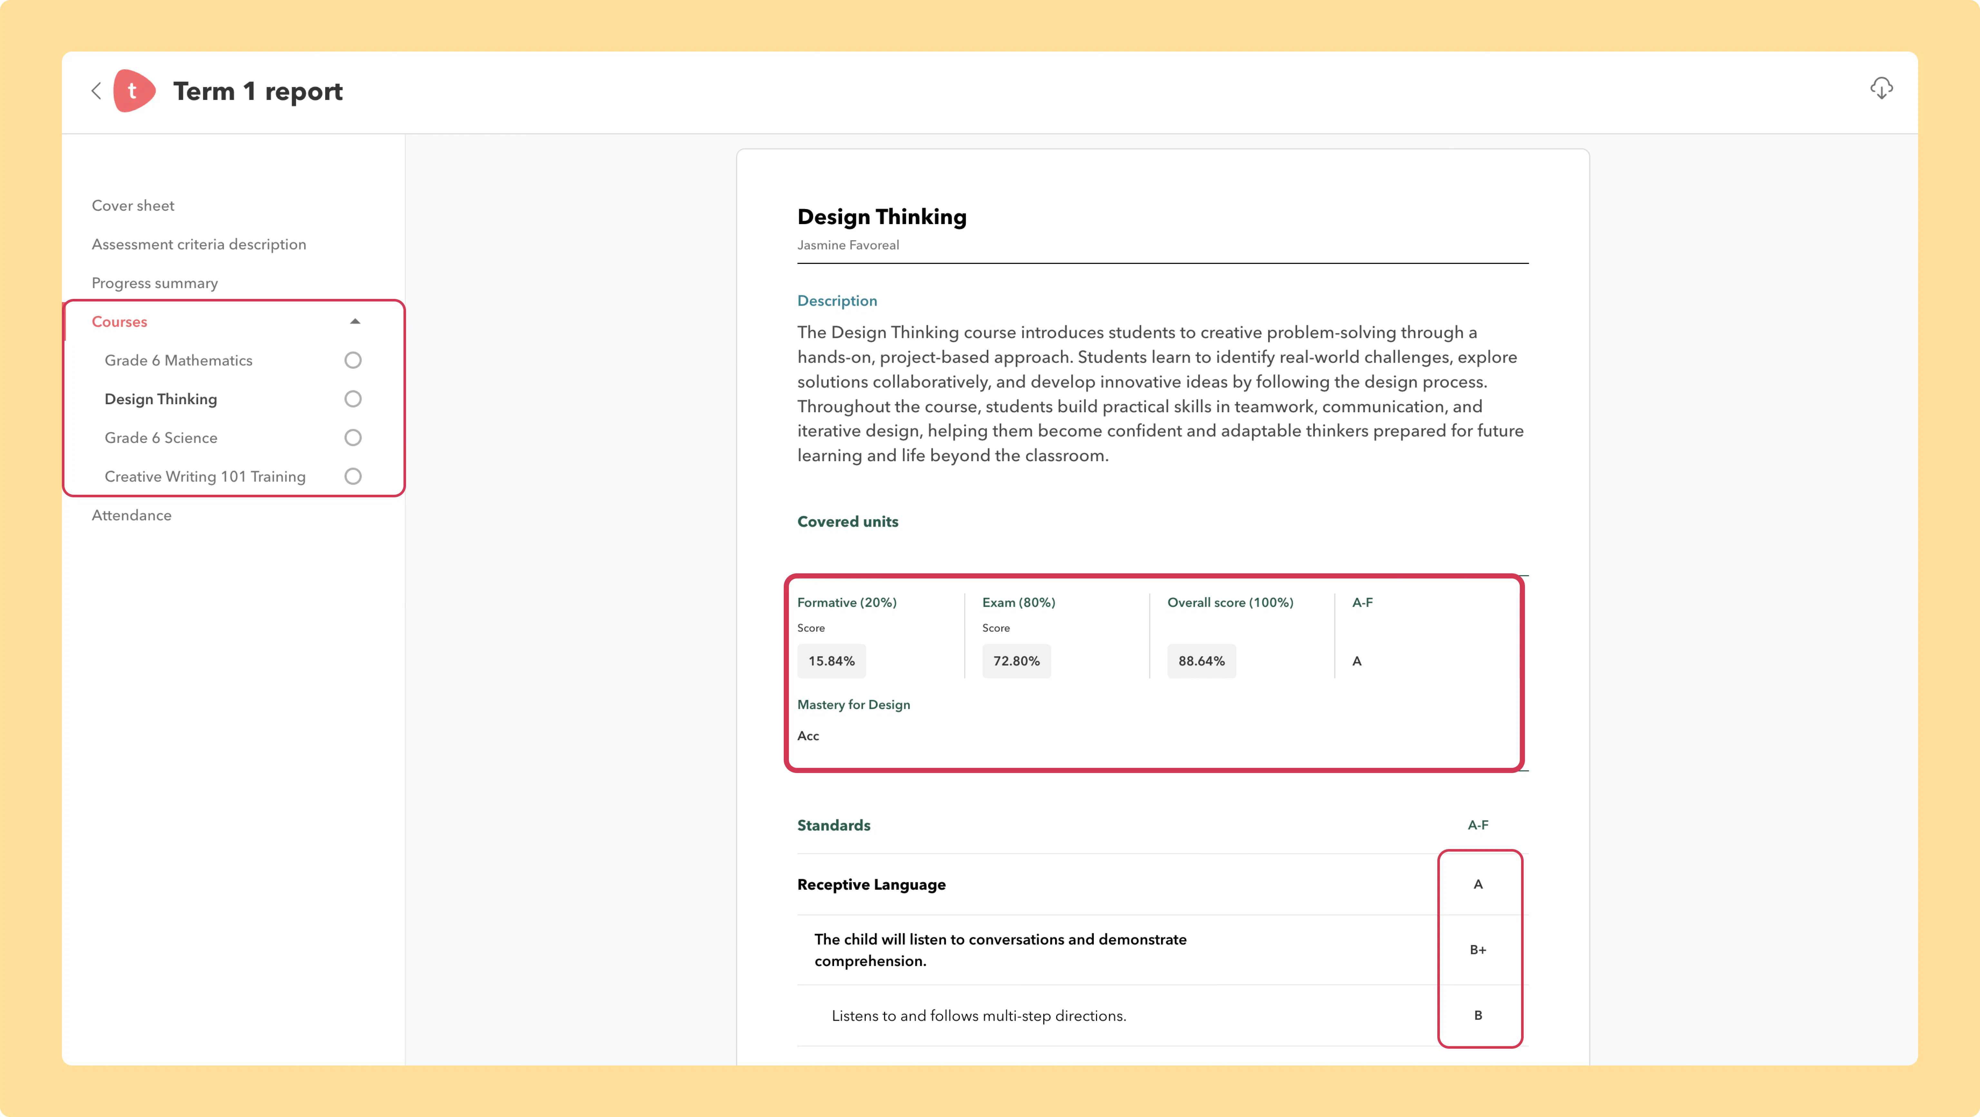Open Assessment criteria description section
Screen dimensions: 1980x1117
point(199,244)
